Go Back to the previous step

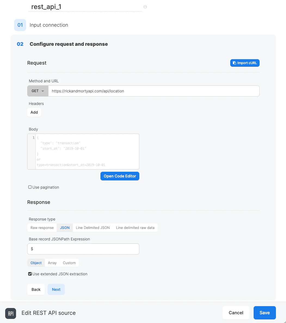(36, 289)
